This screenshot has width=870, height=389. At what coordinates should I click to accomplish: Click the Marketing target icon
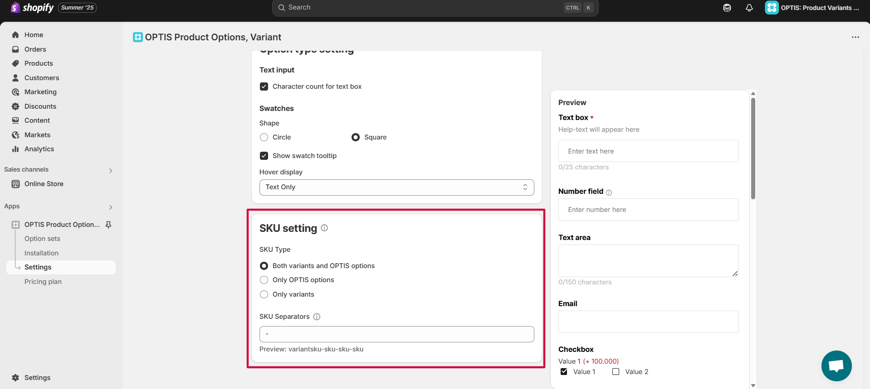click(15, 92)
